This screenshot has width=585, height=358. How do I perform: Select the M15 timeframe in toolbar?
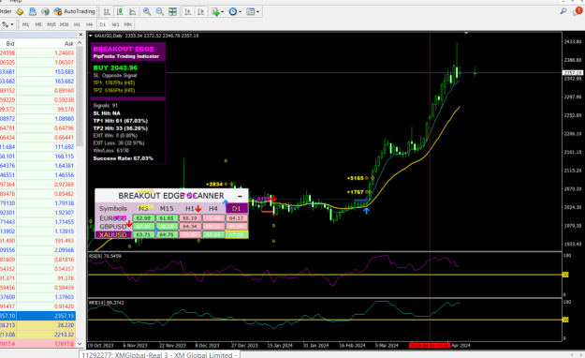[51, 24]
